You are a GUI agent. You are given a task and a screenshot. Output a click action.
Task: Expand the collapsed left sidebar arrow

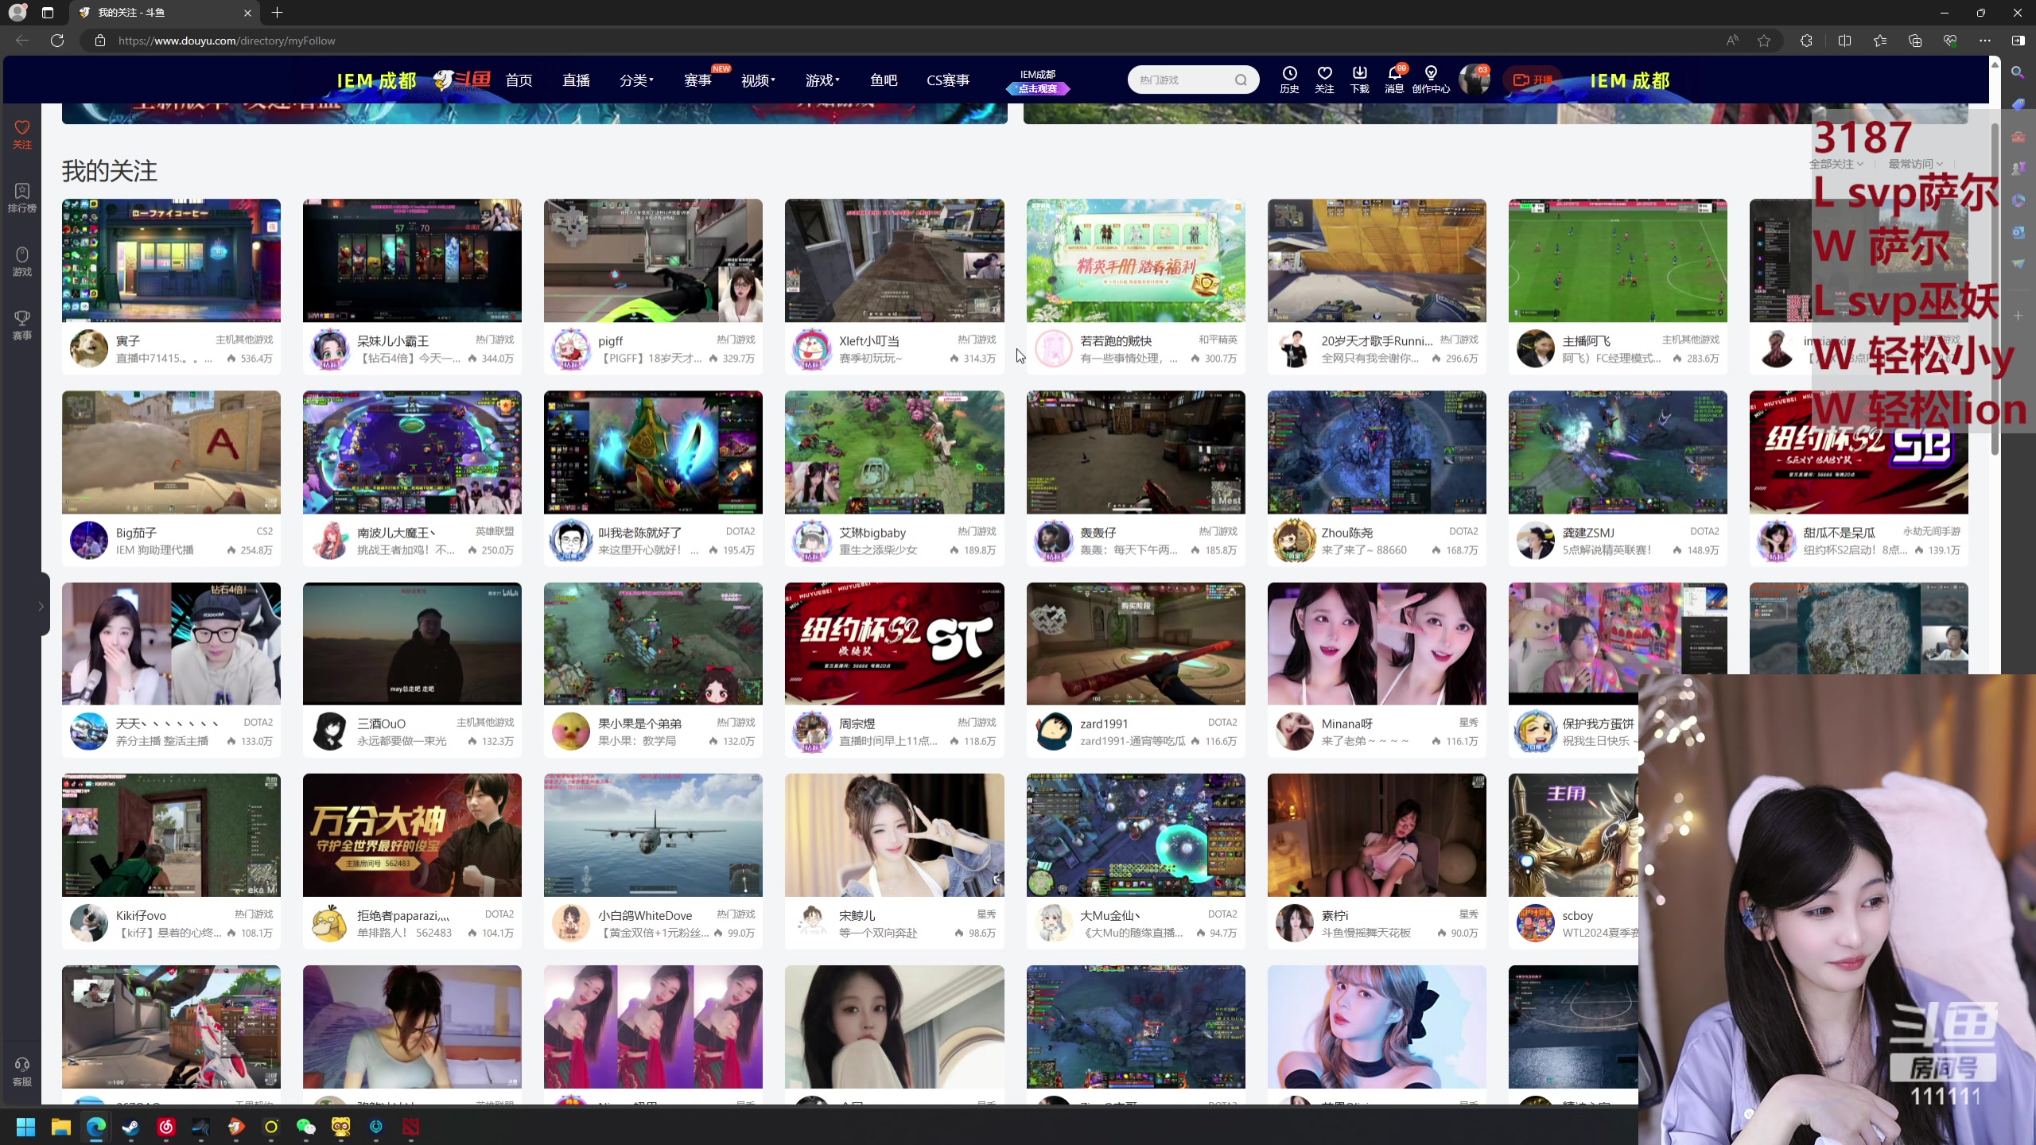[x=41, y=606]
